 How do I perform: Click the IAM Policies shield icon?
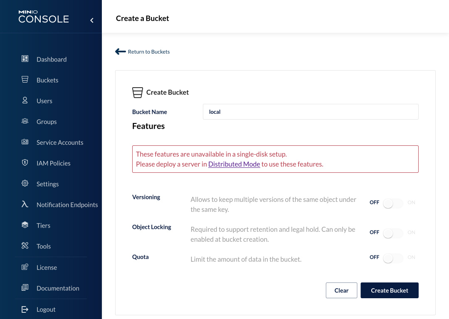point(25,162)
